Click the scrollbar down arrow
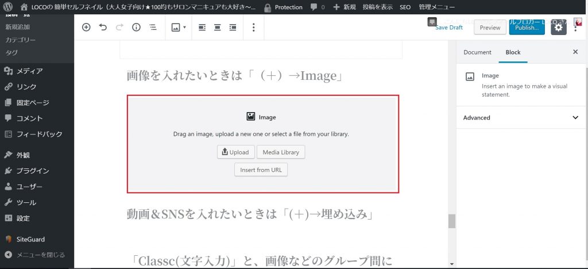 point(452,264)
